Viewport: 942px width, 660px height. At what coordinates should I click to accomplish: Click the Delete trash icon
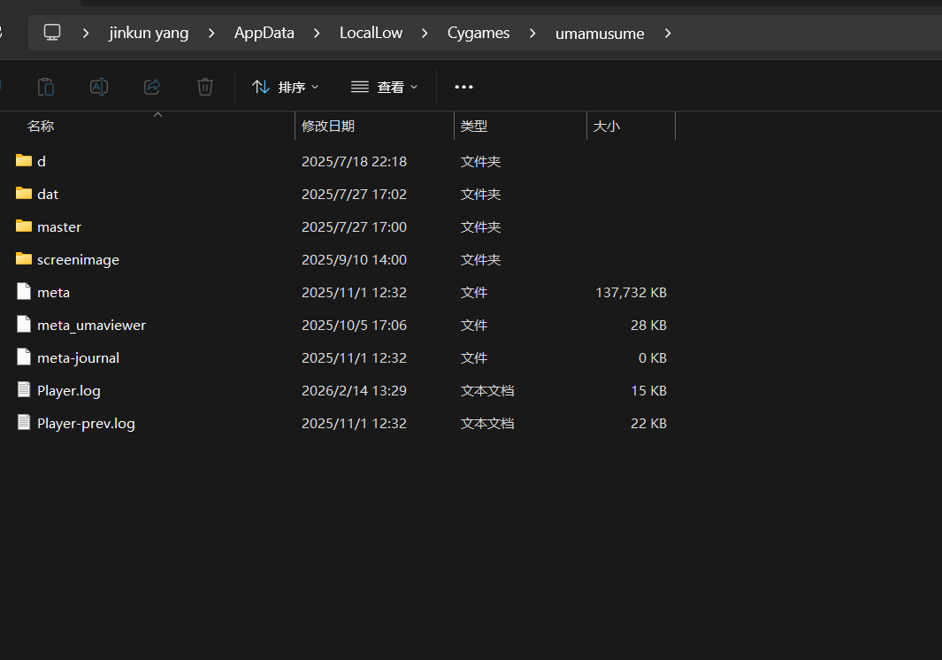(205, 87)
